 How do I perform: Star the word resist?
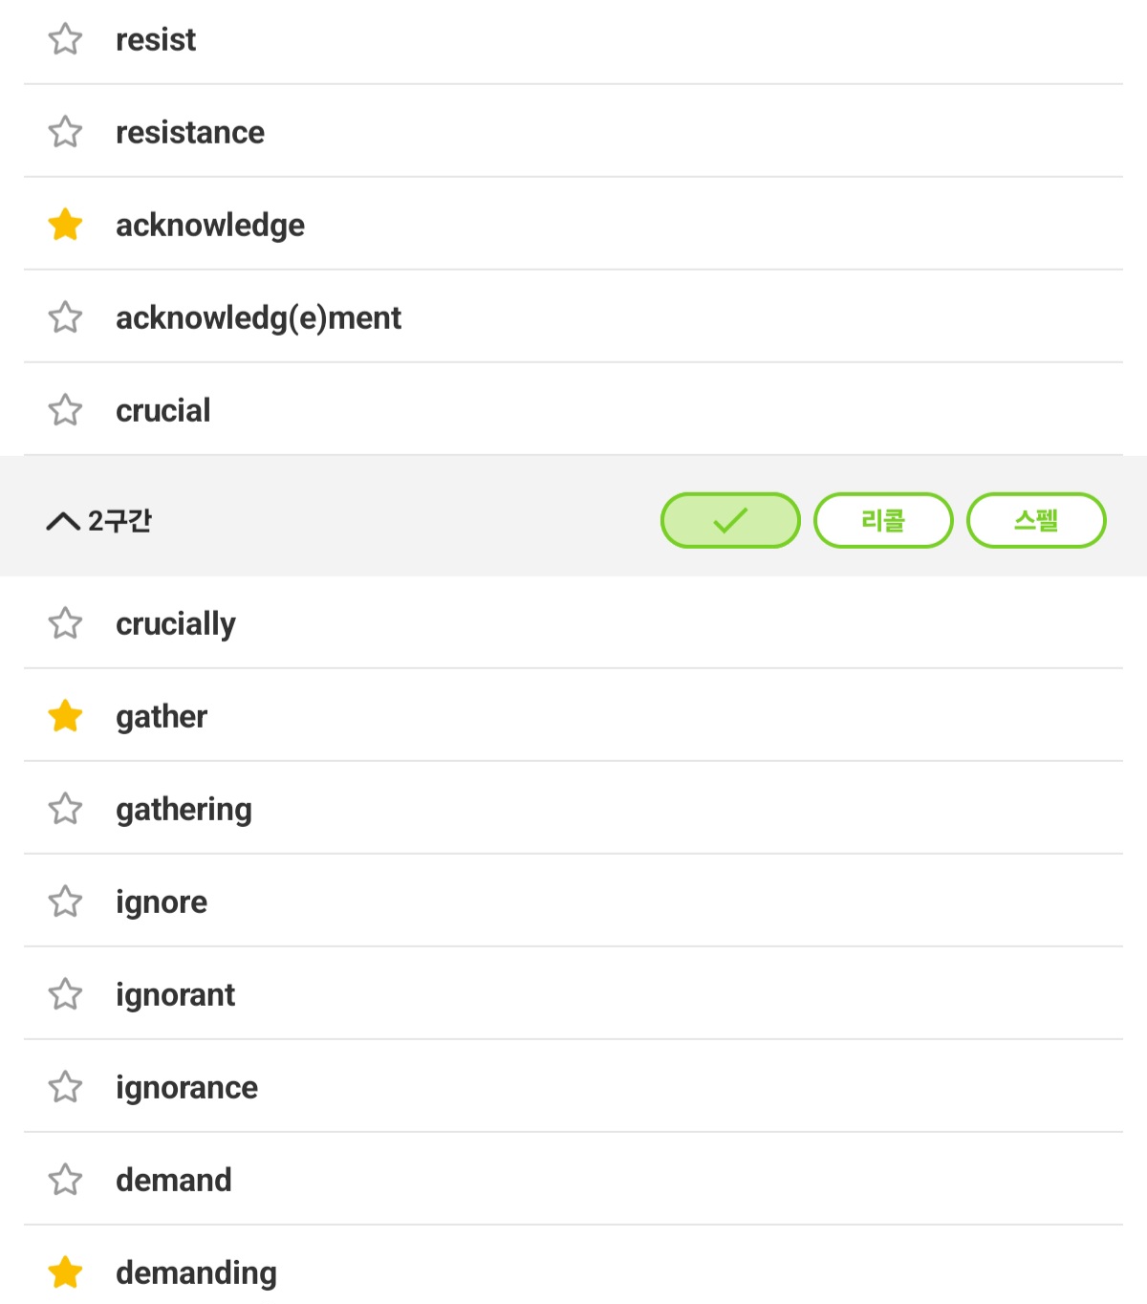coord(65,39)
